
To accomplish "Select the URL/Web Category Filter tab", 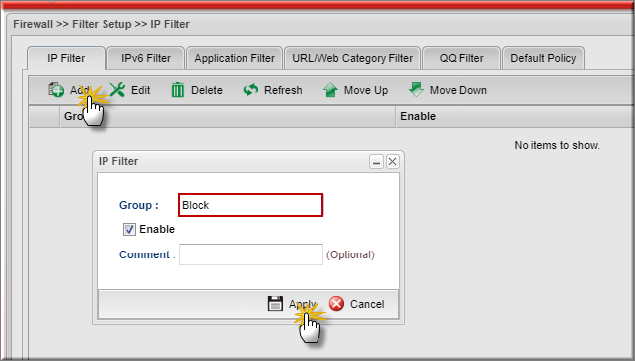I will 352,58.
